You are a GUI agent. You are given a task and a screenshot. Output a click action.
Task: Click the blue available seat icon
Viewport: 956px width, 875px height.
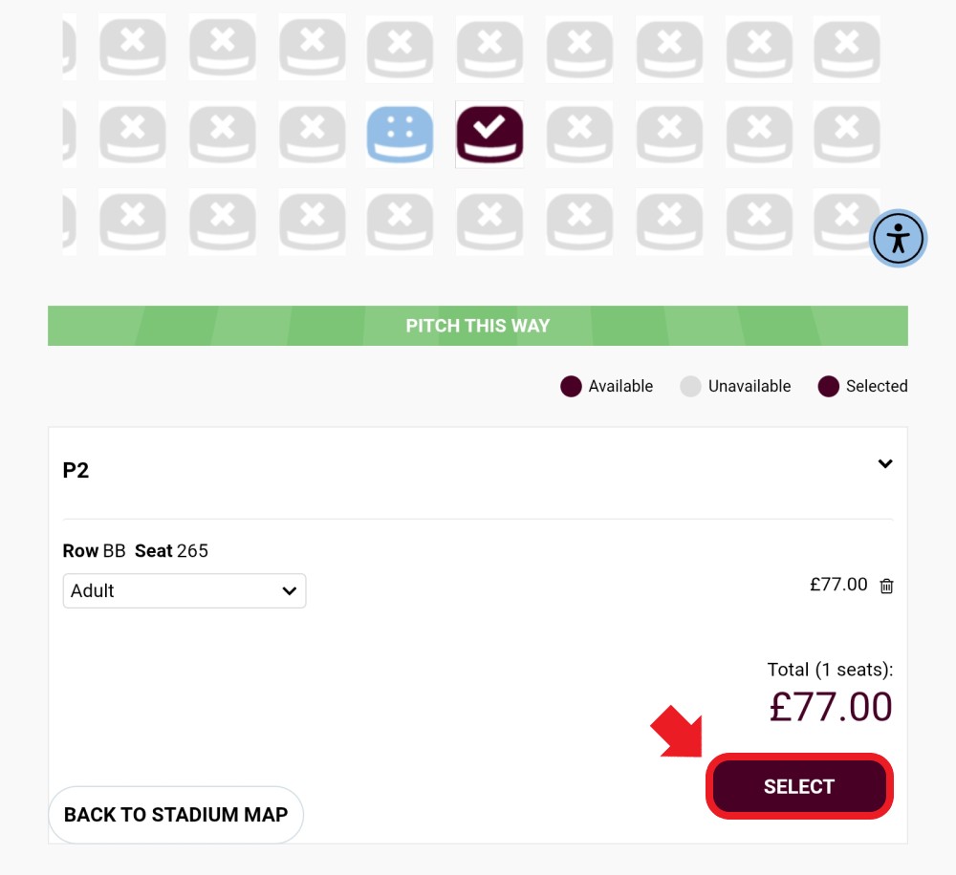400,135
